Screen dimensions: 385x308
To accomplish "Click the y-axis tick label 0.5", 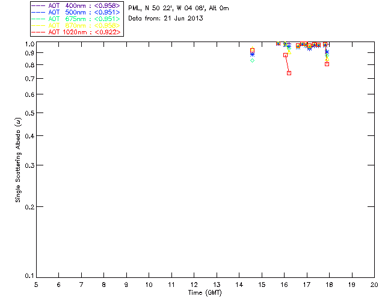I will [x=29, y=113].
